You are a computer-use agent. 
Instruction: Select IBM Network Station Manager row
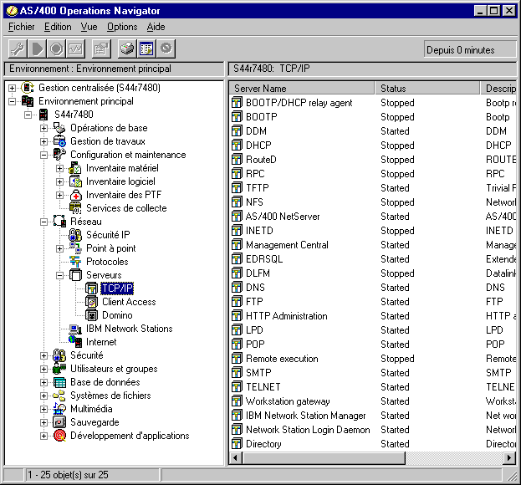pos(306,416)
